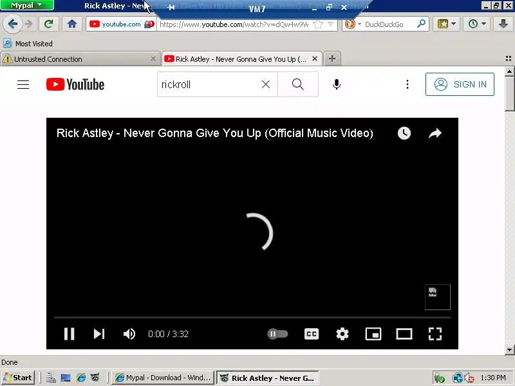The width and height of the screenshot is (515, 386).
Task: Click the tray volume muted icon
Action: coord(469,378)
